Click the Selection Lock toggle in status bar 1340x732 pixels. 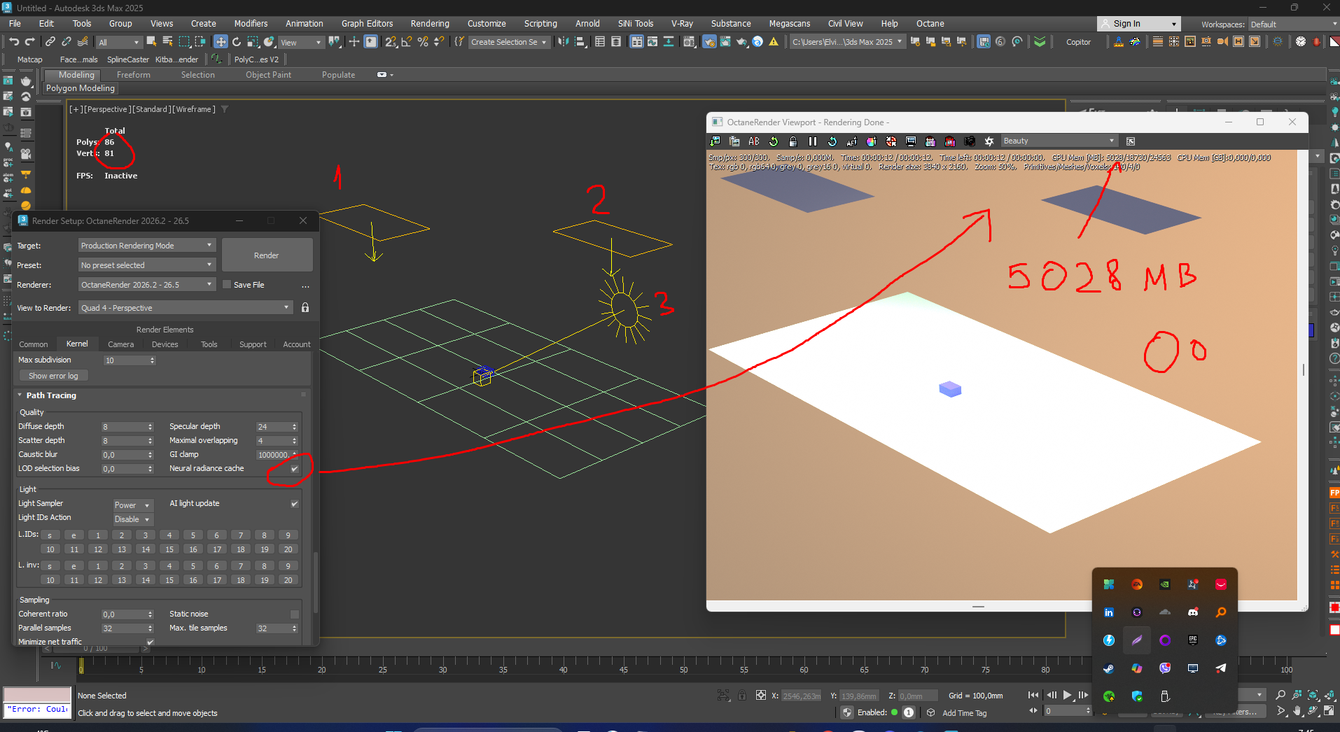tap(742, 696)
